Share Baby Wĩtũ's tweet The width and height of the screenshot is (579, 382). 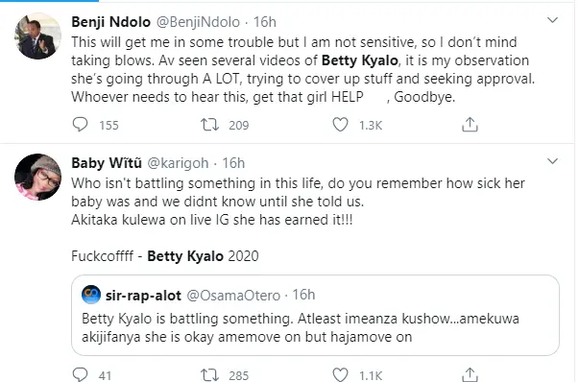tap(470, 374)
